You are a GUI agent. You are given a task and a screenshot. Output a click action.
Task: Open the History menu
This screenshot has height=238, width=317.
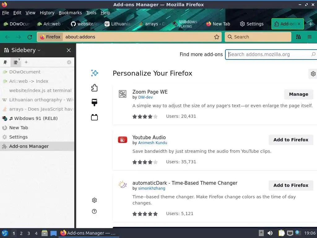click(47, 13)
